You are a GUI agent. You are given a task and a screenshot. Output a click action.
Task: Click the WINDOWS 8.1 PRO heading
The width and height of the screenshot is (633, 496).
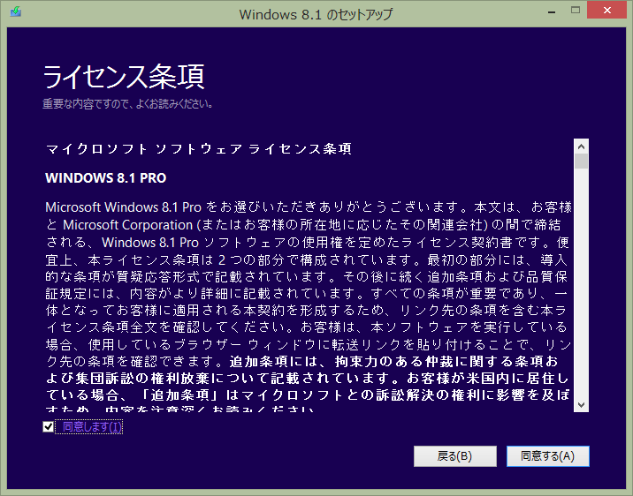click(106, 178)
